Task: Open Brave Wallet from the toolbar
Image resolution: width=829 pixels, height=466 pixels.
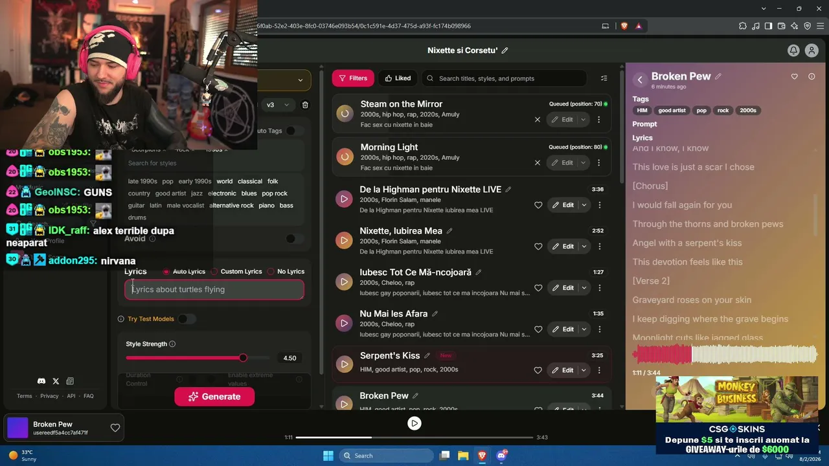Action: click(782, 26)
